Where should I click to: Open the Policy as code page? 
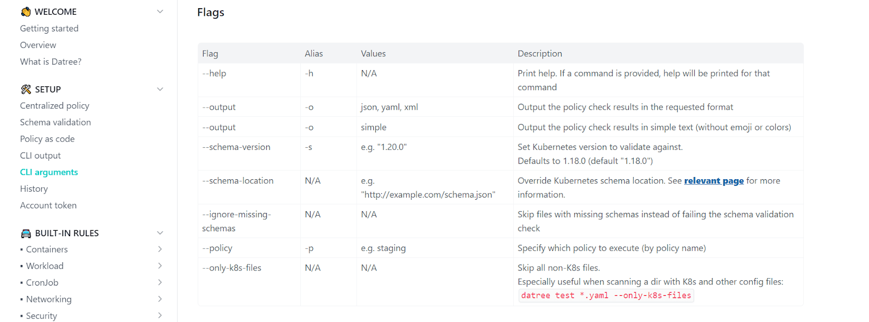(x=47, y=139)
